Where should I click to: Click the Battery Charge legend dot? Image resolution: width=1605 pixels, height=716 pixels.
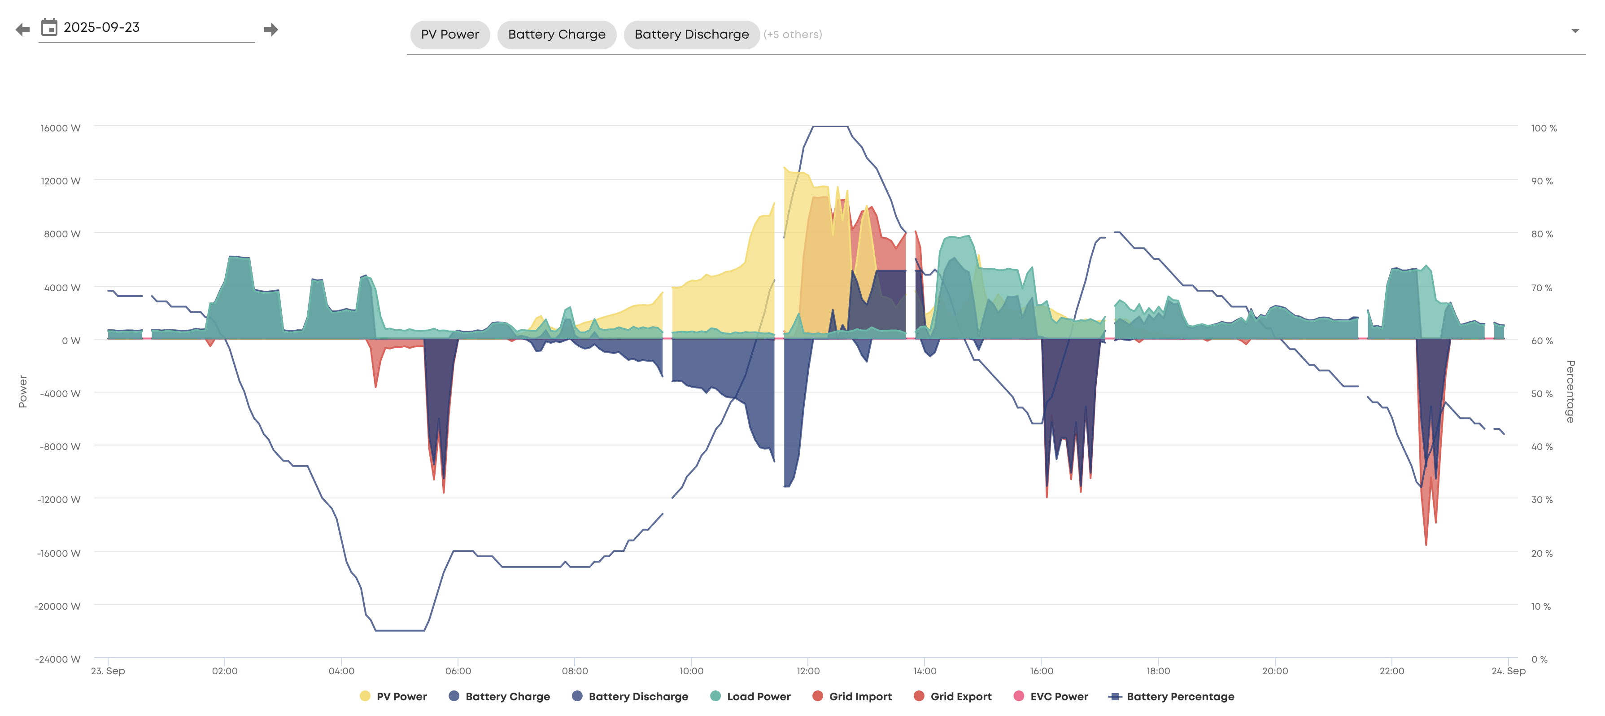click(x=454, y=695)
